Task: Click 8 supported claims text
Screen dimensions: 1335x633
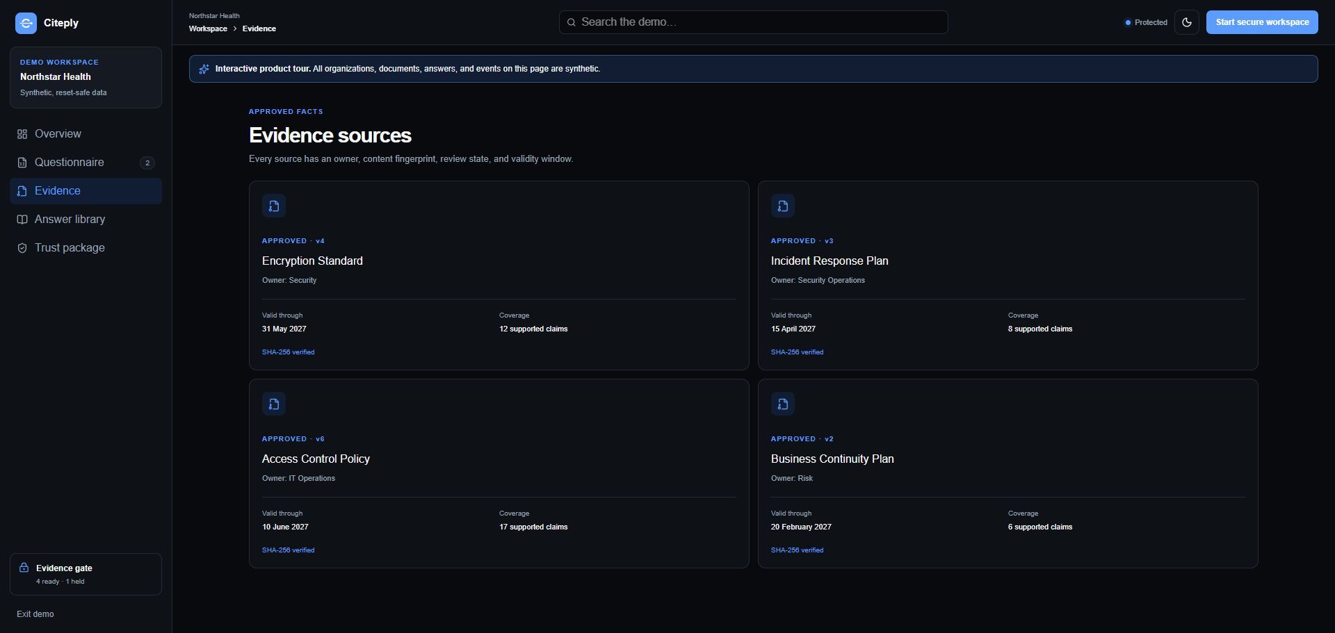Action: 1040,329
